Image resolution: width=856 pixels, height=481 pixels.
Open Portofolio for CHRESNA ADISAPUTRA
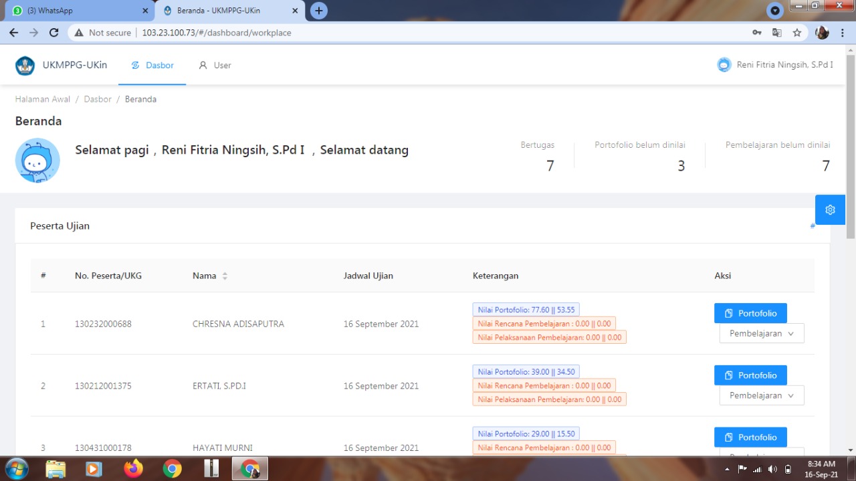coord(750,313)
